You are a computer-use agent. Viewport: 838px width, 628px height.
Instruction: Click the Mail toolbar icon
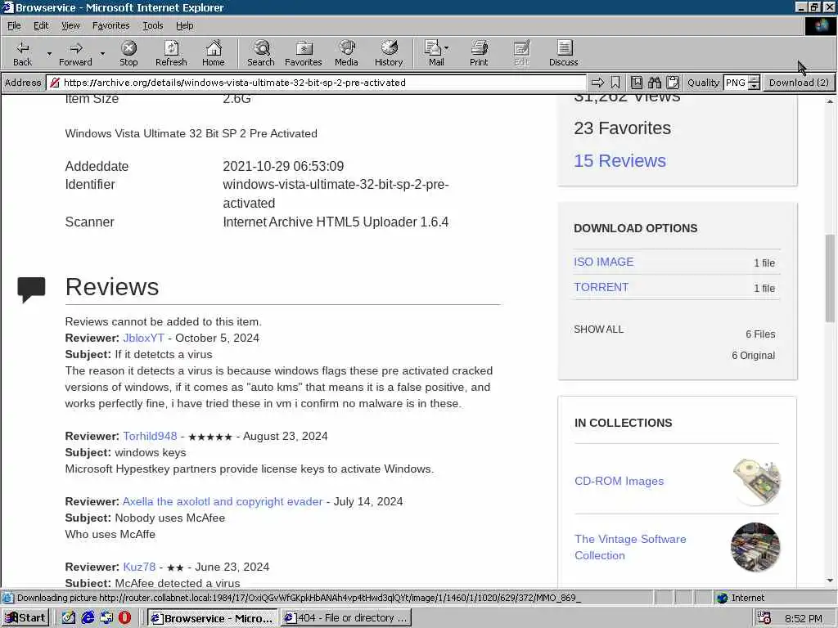tap(433, 48)
